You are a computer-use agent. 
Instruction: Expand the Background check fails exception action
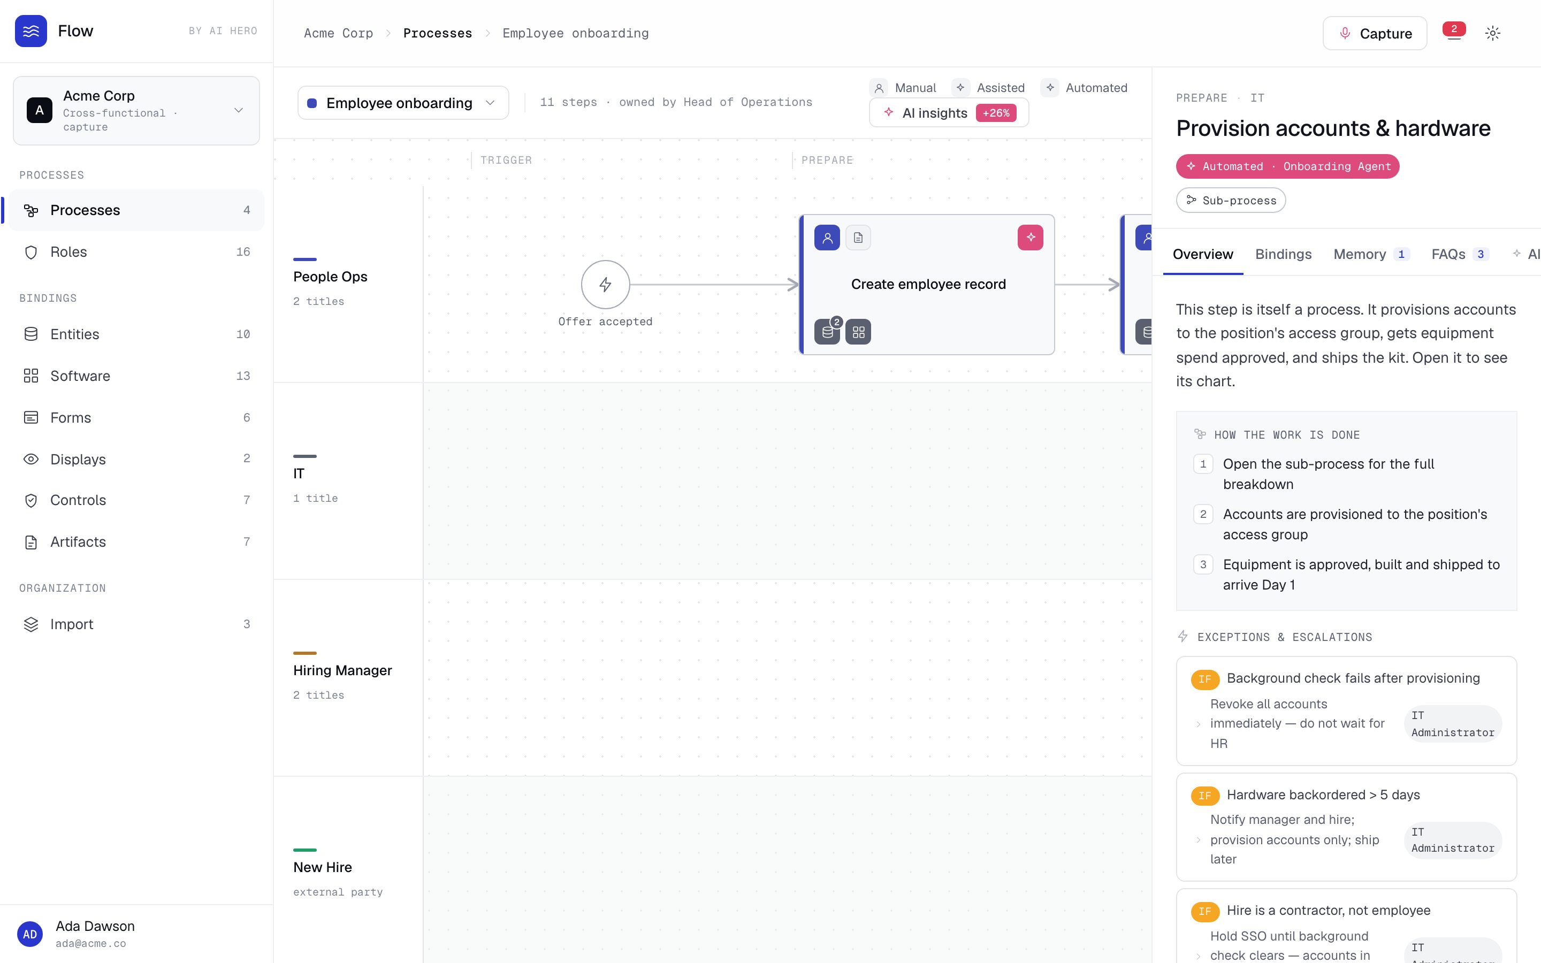point(1199,724)
